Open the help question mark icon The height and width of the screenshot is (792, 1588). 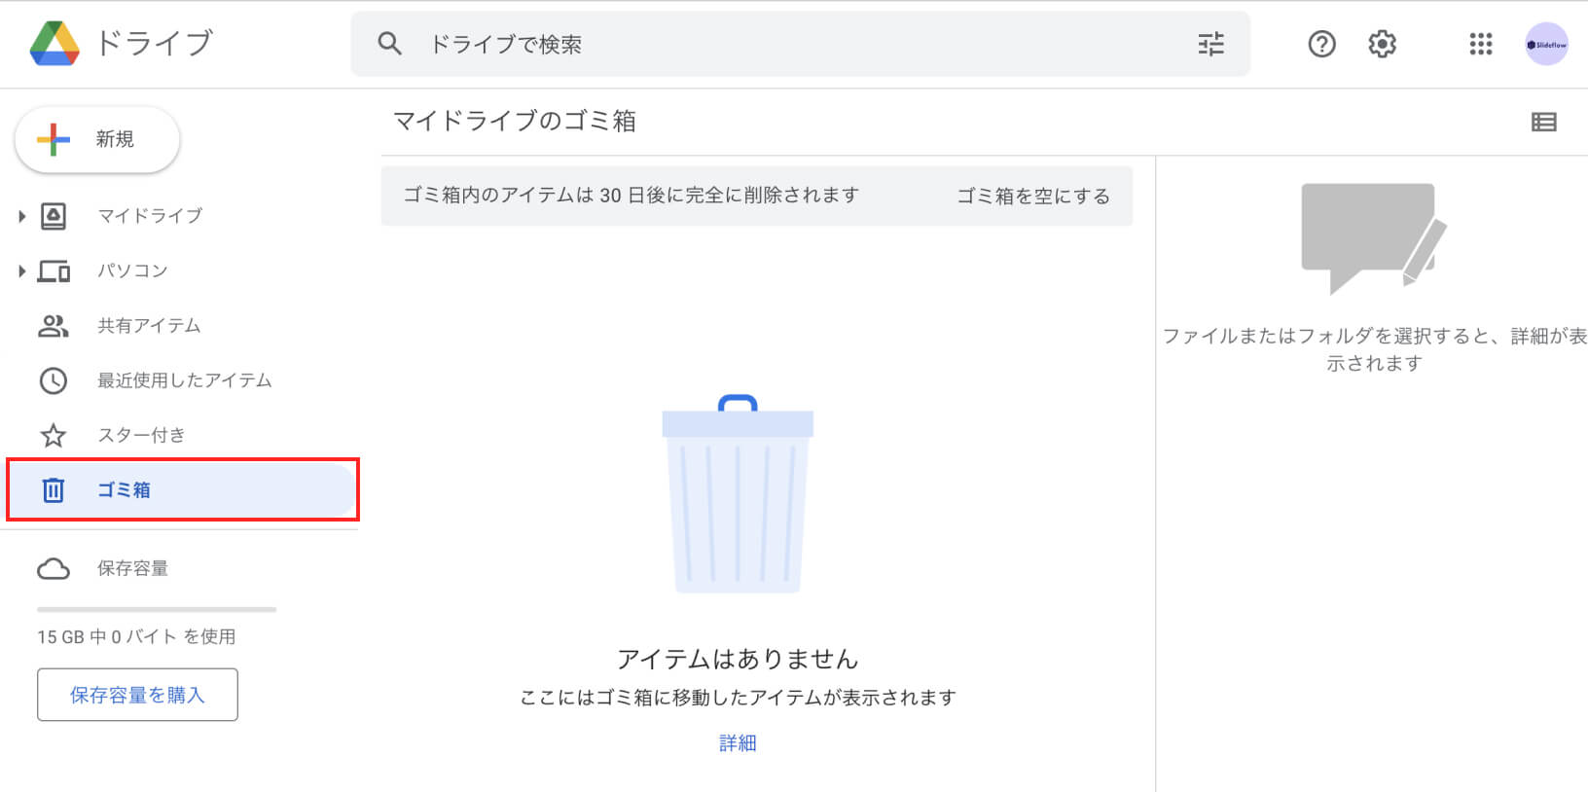(1321, 44)
